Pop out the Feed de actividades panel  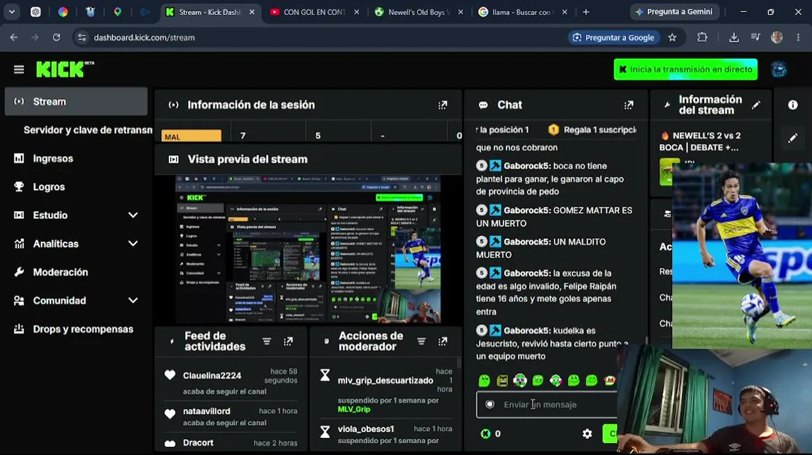click(x=288, y=341)
